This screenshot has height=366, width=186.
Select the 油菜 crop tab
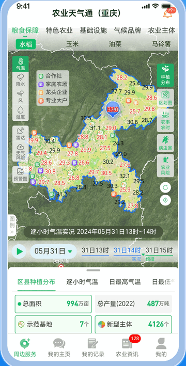(x=115, y=44)
